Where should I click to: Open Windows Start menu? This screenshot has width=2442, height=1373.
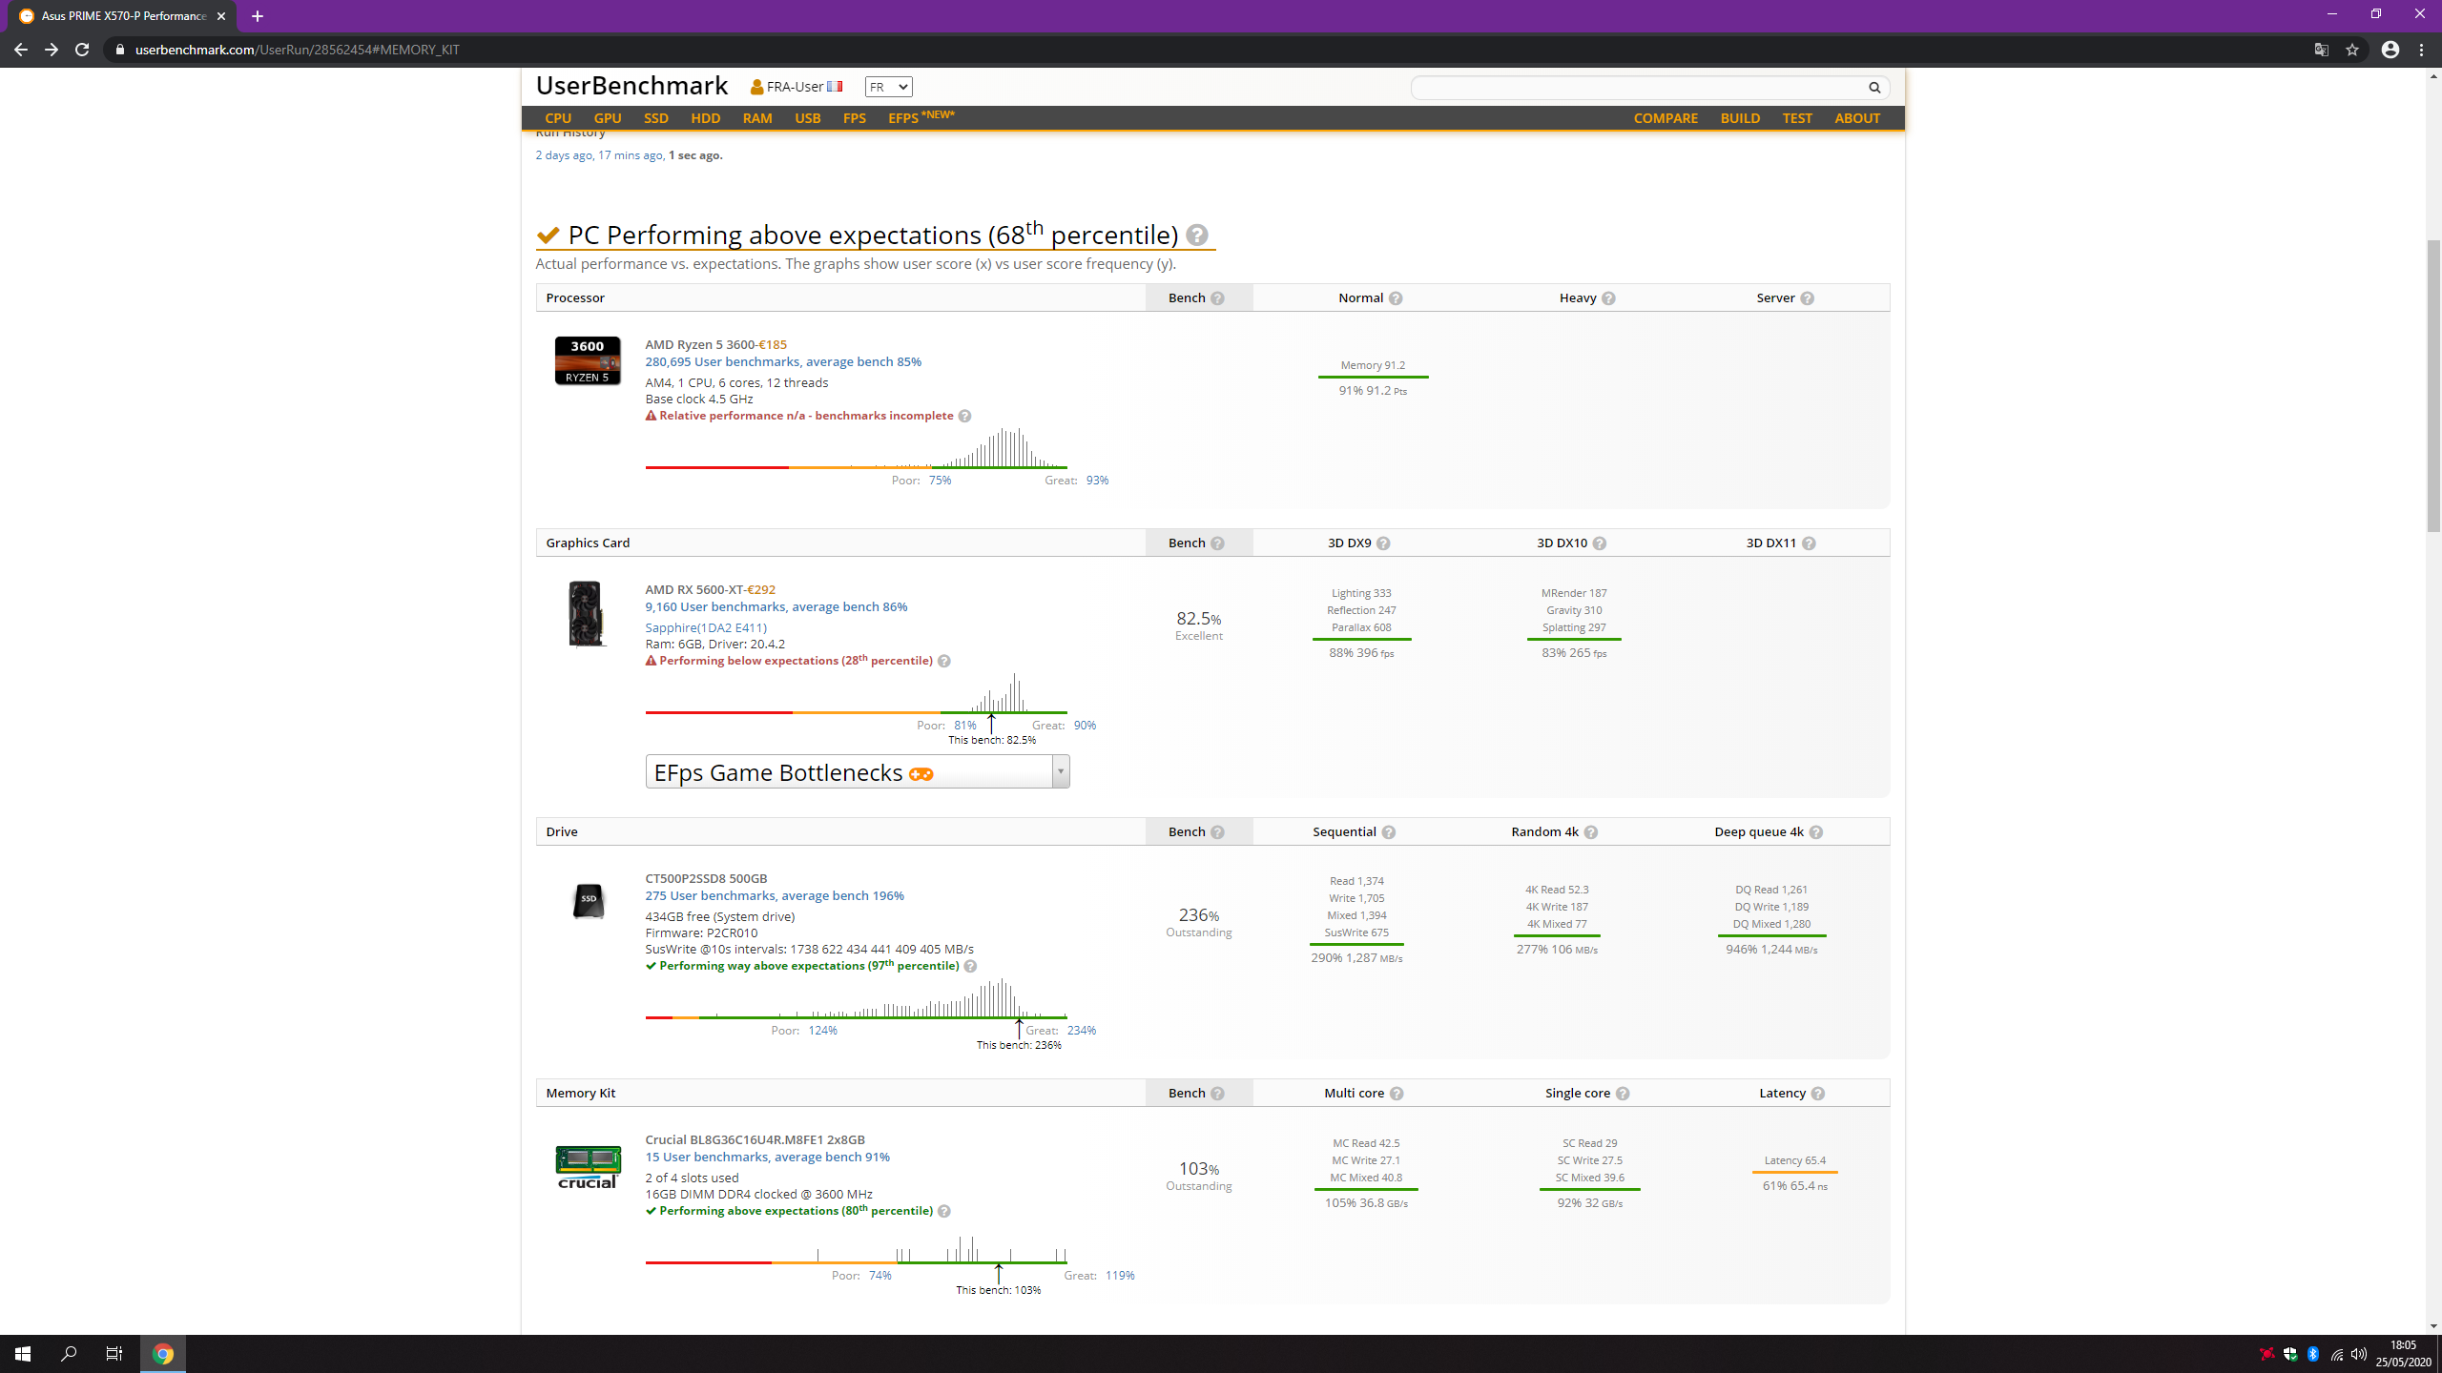coord(23,1354)
